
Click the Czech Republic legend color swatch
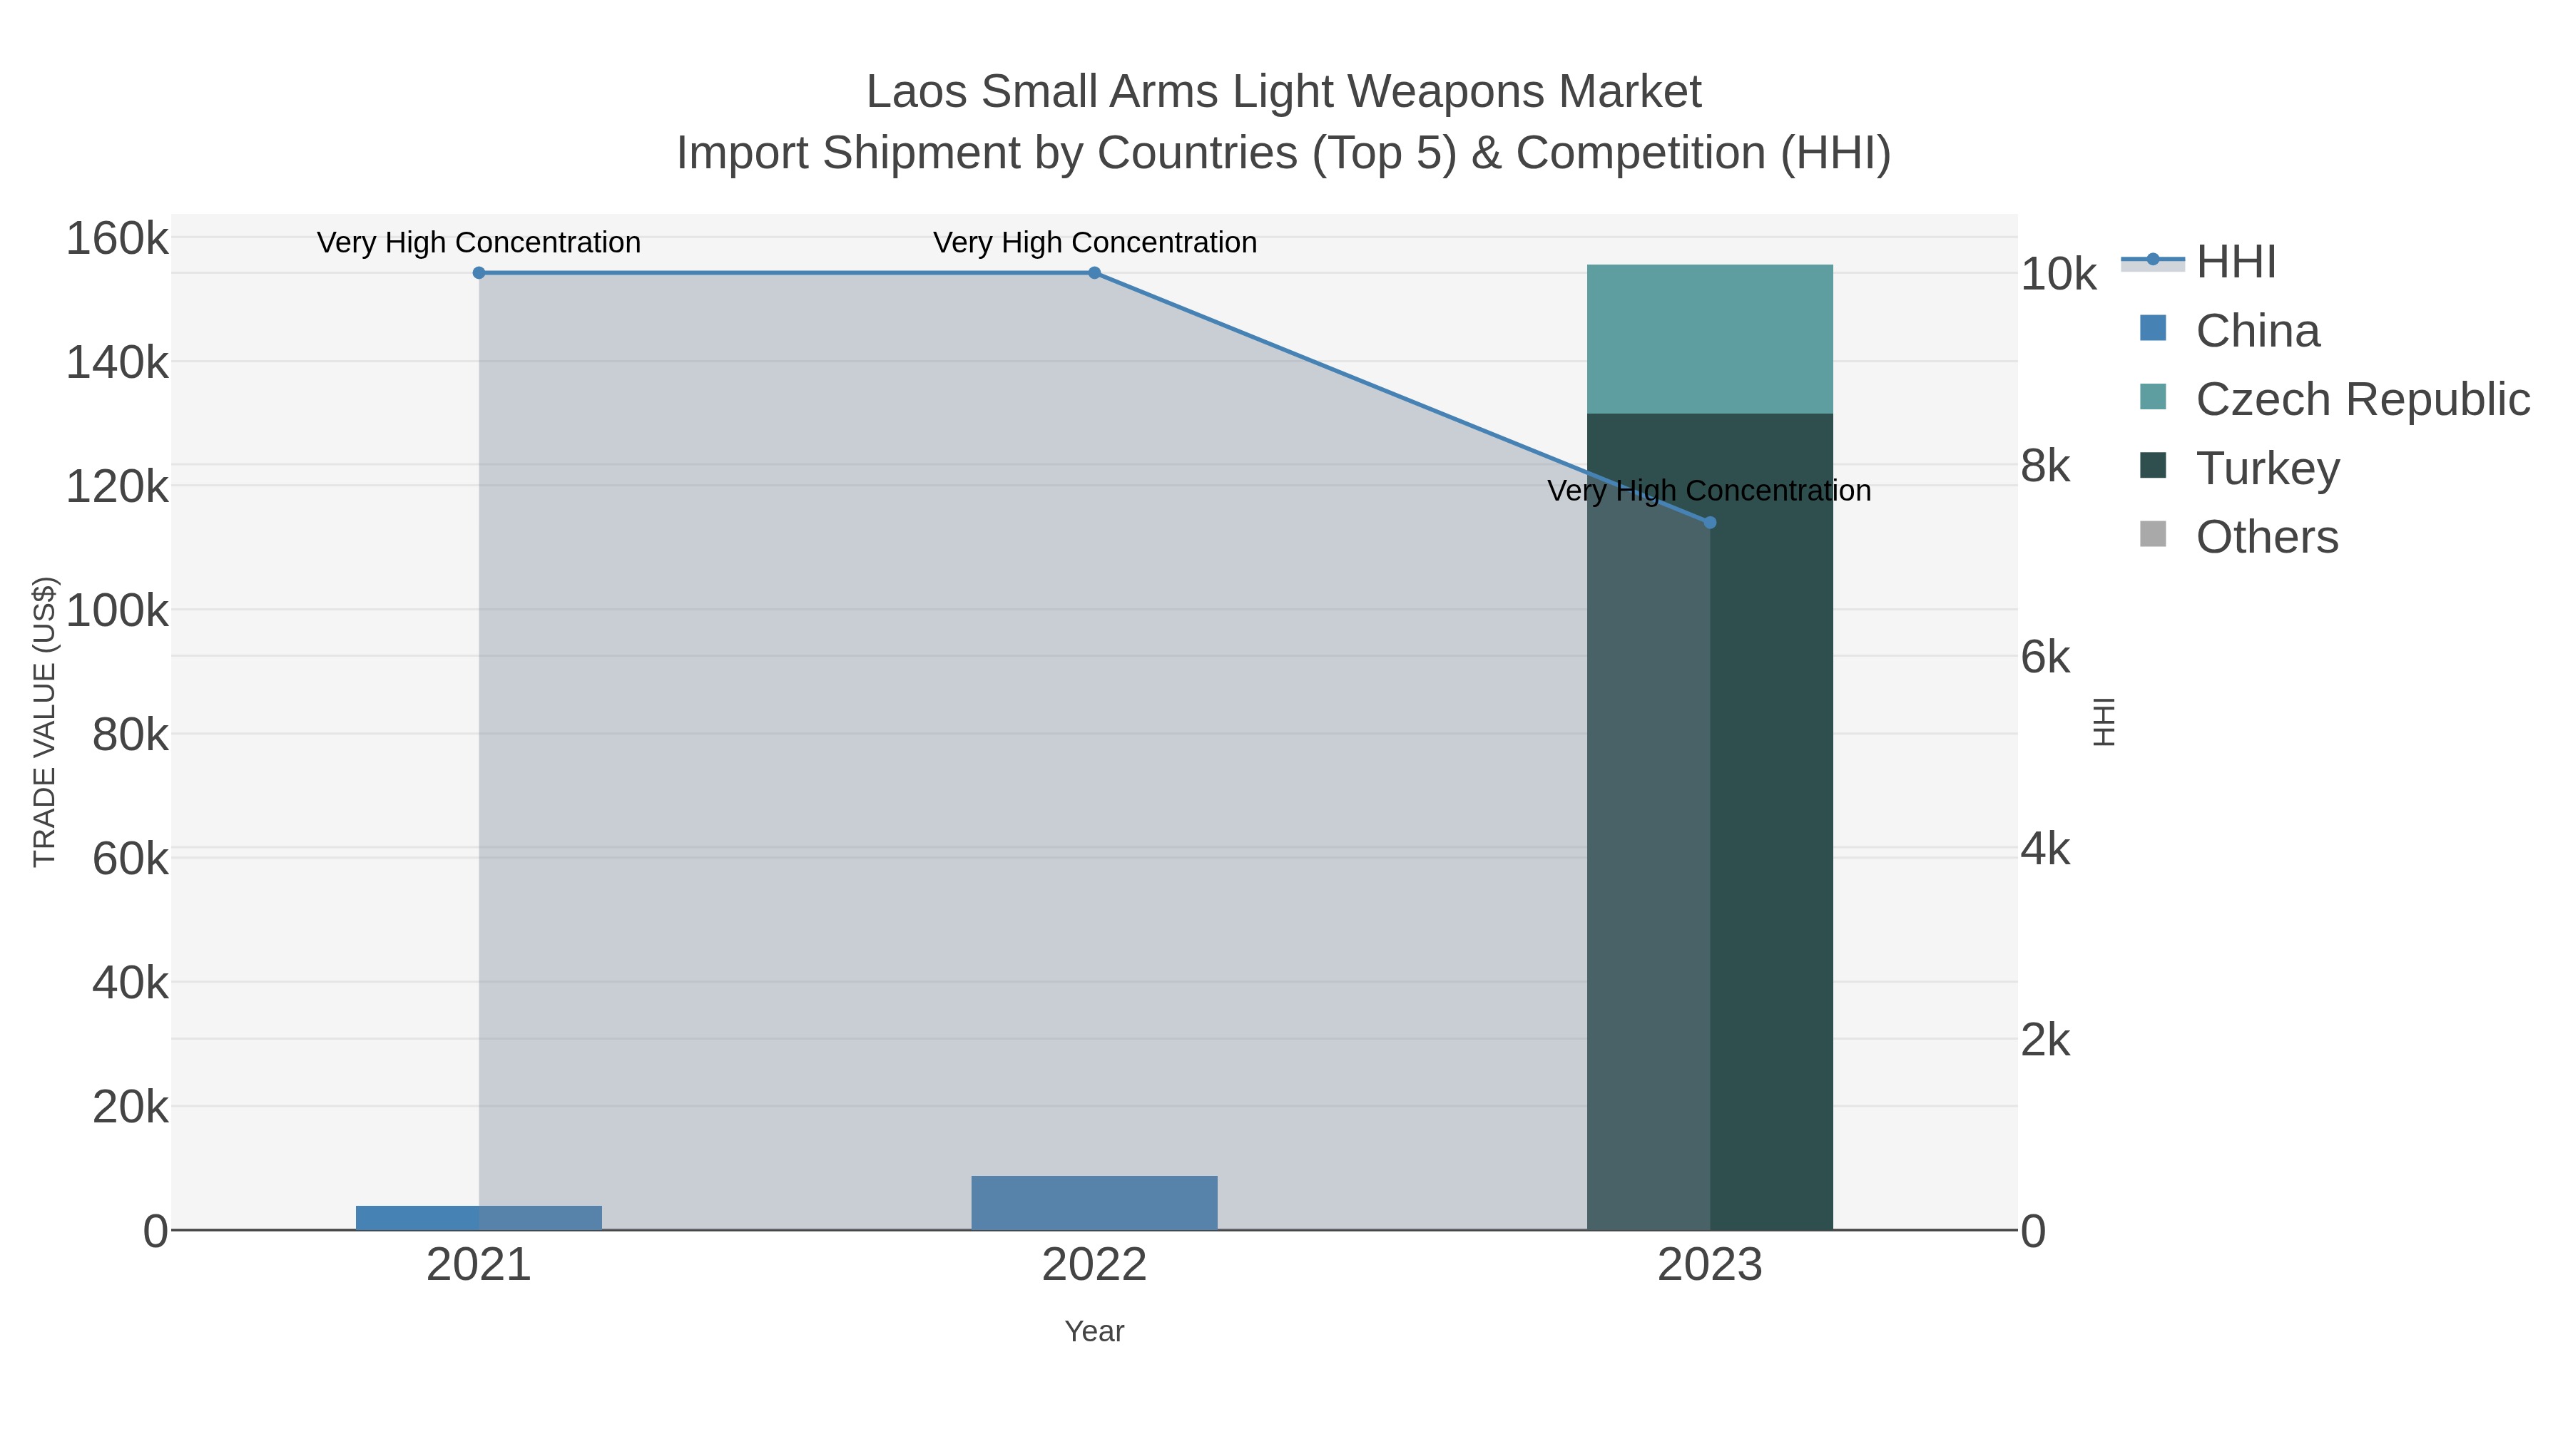(x=2154, y=396)
